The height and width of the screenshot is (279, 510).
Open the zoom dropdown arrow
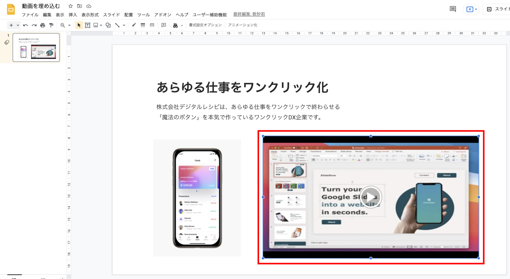[69, 26]
